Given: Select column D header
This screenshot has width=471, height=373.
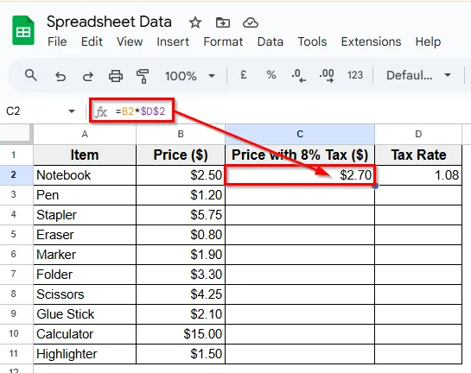Looking at the screenshot, I should click(x=418, y=134).
